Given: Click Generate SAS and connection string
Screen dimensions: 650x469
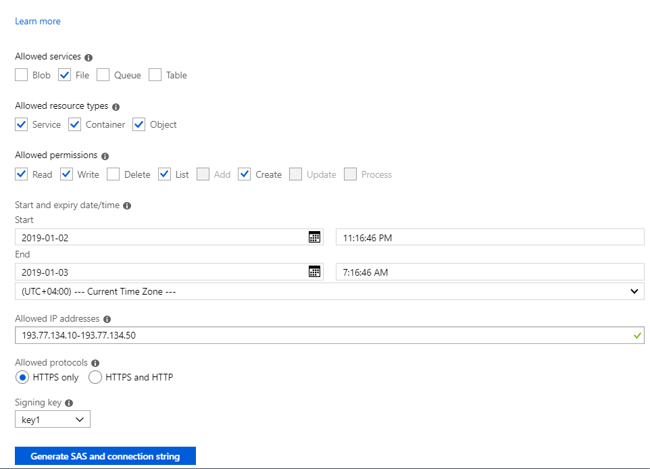Looking at the screenshot, I should click(105, 456).
